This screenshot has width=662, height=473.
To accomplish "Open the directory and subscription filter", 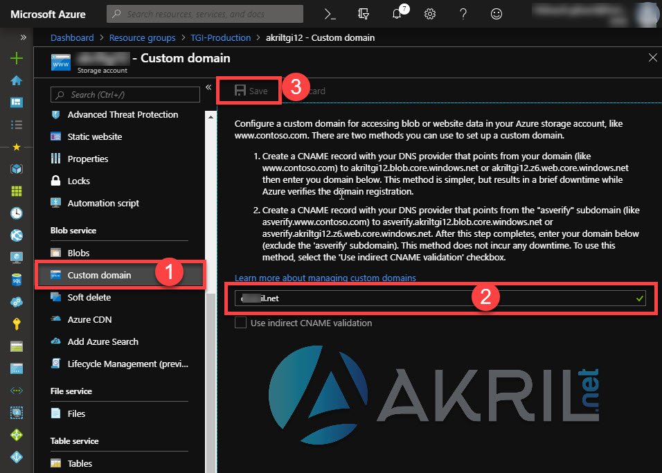I will click(363, 14).
